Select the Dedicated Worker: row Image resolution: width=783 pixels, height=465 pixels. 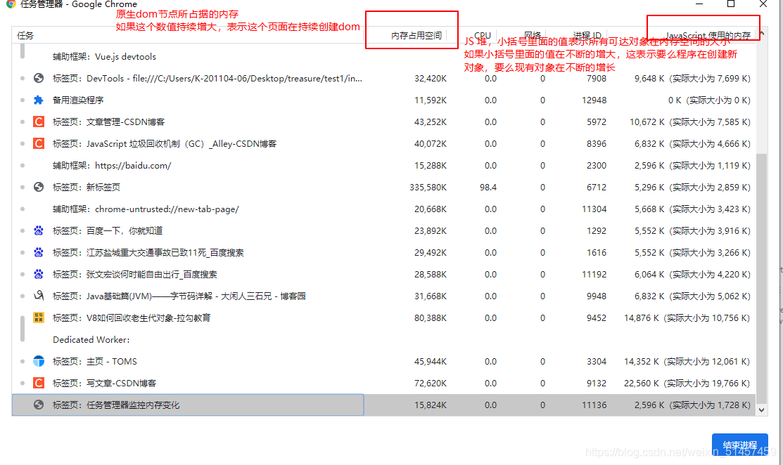(x=383, y=339)
